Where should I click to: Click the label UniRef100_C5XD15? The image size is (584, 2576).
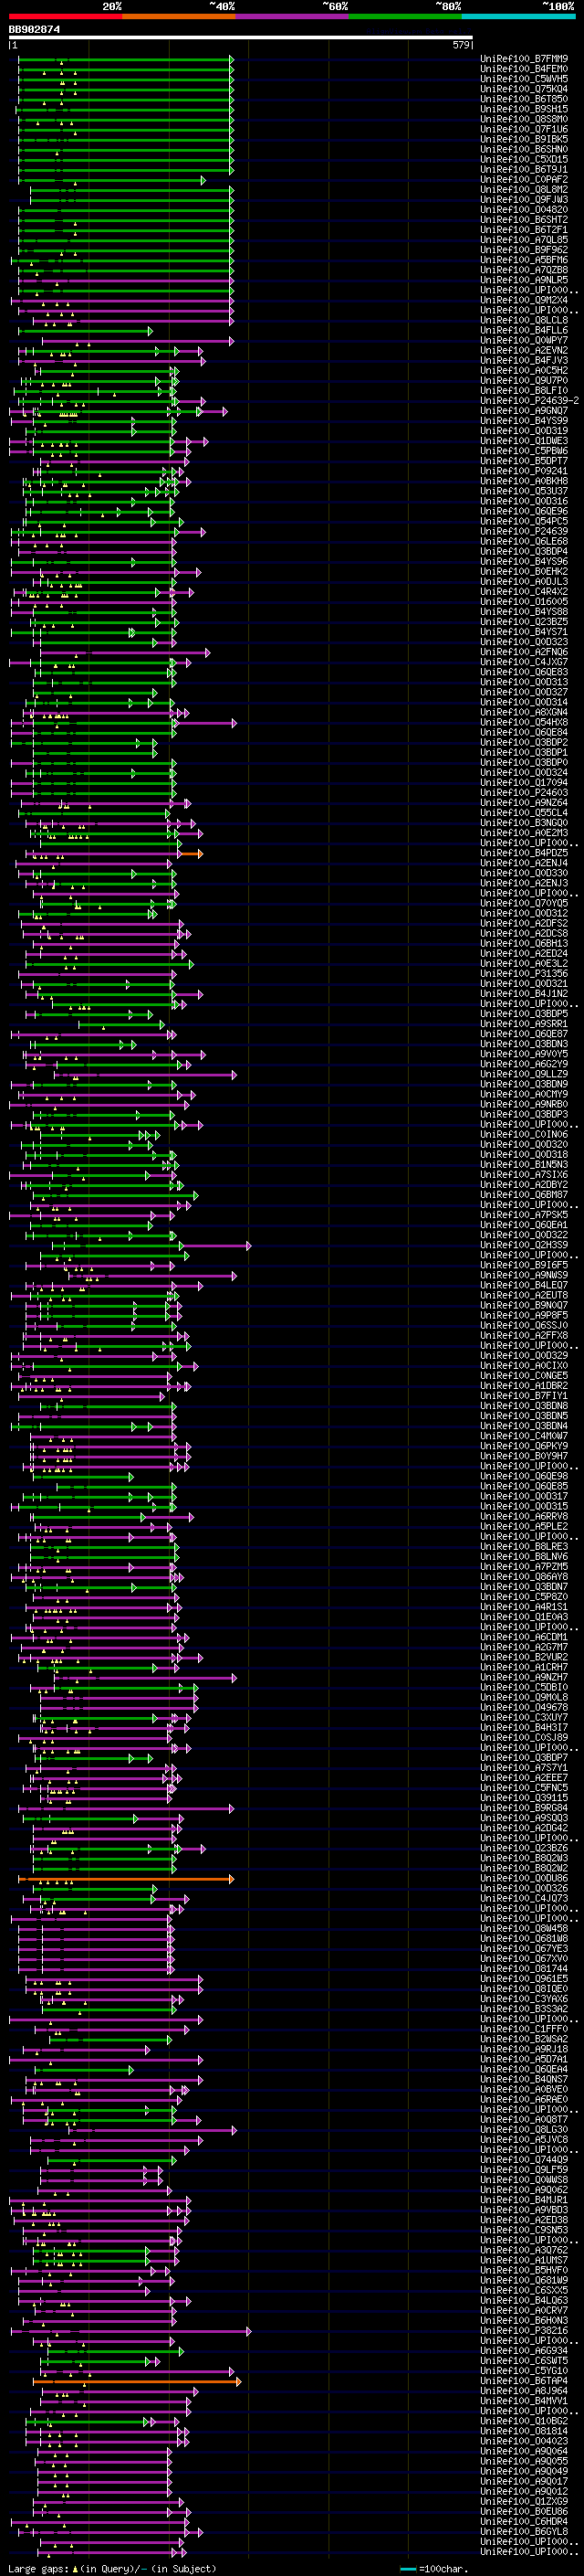(524, 159)
